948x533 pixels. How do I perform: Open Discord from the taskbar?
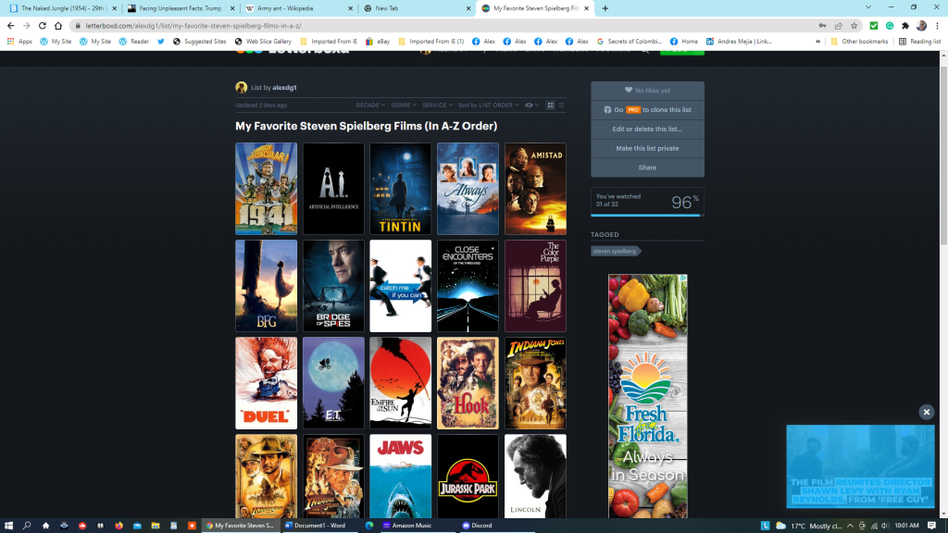479,525
